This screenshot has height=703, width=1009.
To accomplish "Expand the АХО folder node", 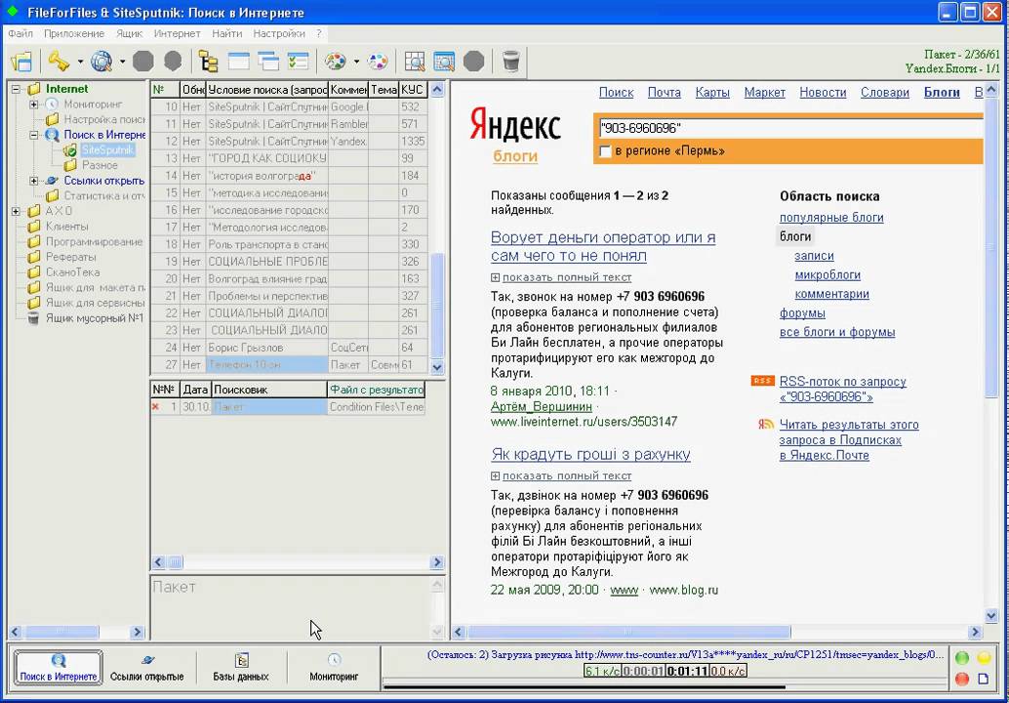I will tap(16, 211).
